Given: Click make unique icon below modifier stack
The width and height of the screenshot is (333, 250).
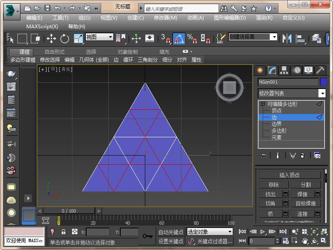Looking at the screenshot, I should pos(293,156).
